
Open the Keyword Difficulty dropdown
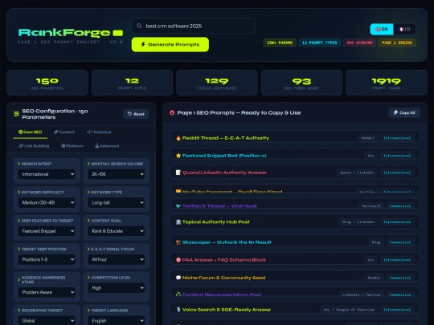[47, 202]
